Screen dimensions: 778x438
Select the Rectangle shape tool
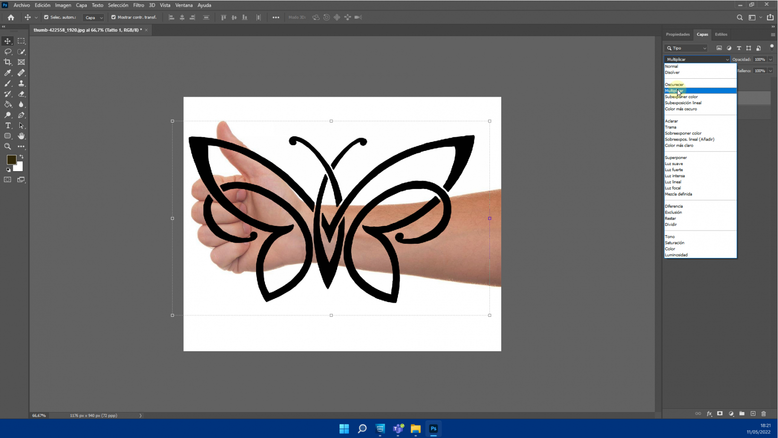point(8,136)
